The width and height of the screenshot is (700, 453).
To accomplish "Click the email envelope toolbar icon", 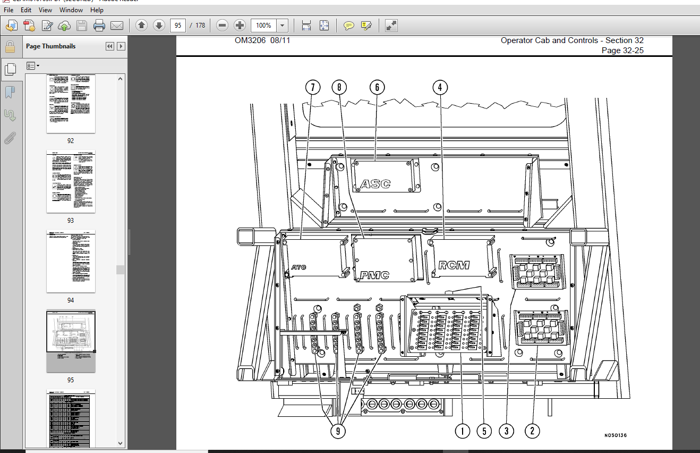I will (116, 25).
